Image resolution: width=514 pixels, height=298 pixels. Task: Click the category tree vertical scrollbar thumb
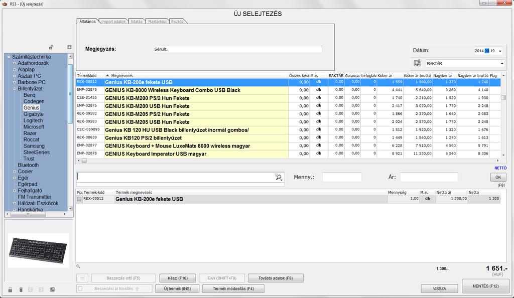(x=70, y=94)
